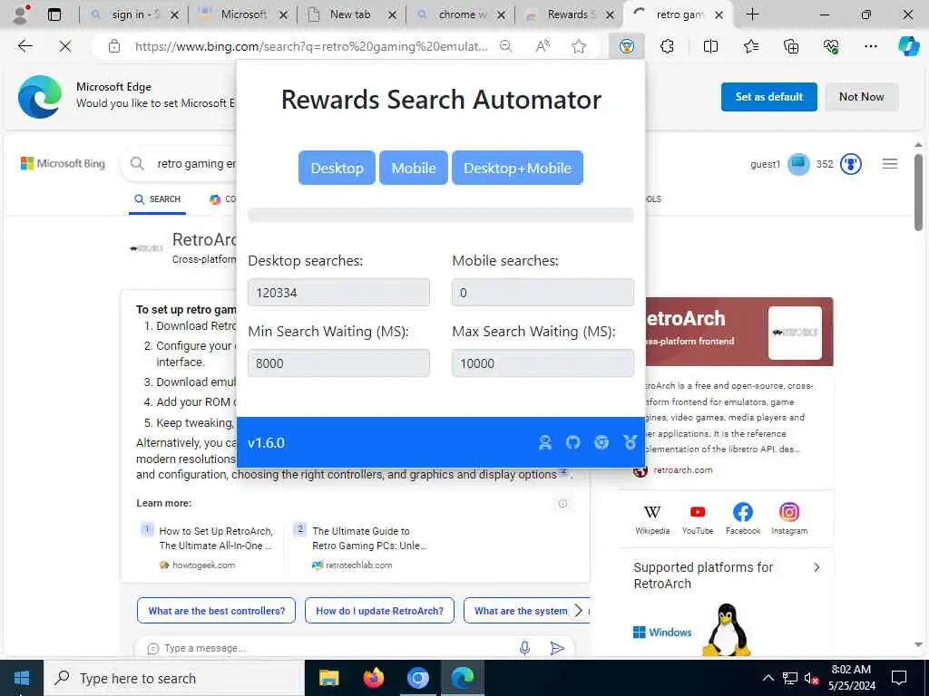Open the Bing hamburger menu
The image size is (929, 696).
(889, 163)
